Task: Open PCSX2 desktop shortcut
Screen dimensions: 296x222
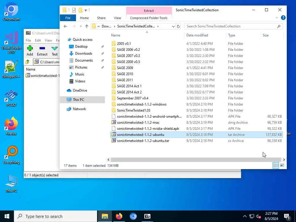Action: click(x=11, y=98)
